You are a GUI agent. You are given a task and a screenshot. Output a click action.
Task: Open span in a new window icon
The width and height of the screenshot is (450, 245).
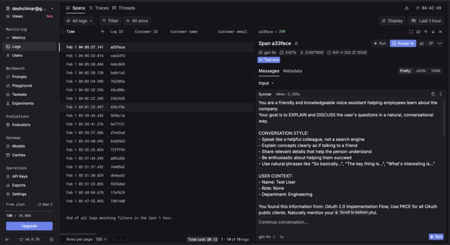pyautogui.click(x=418, y=32)
